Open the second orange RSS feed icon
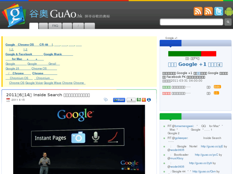Screen dimensions: 233x174 [x=208, y=11]
